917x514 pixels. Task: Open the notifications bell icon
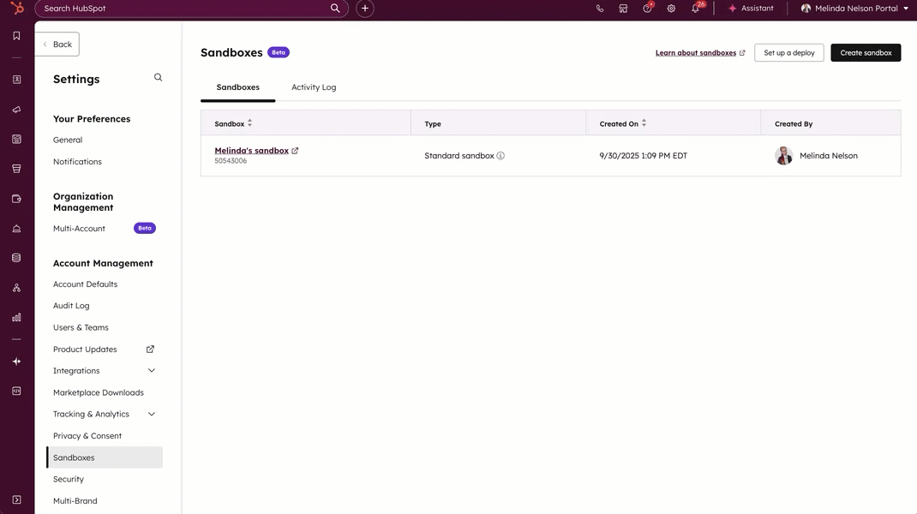click(x=696, y=9)
